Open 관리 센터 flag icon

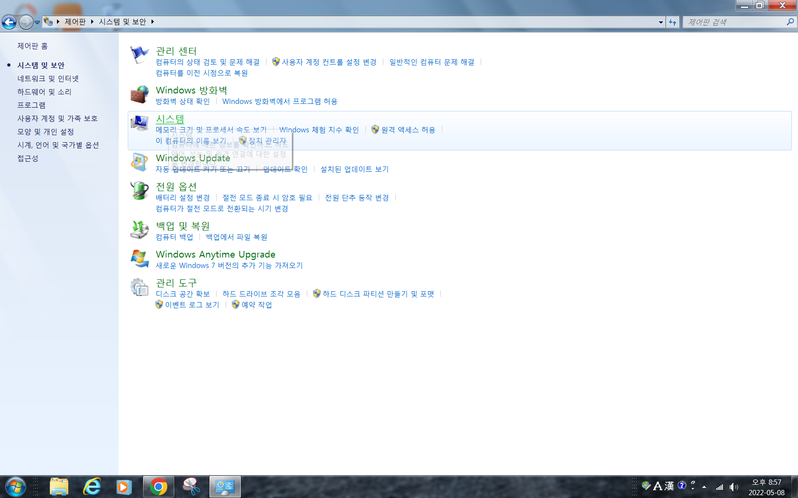[x=139, y=55]
